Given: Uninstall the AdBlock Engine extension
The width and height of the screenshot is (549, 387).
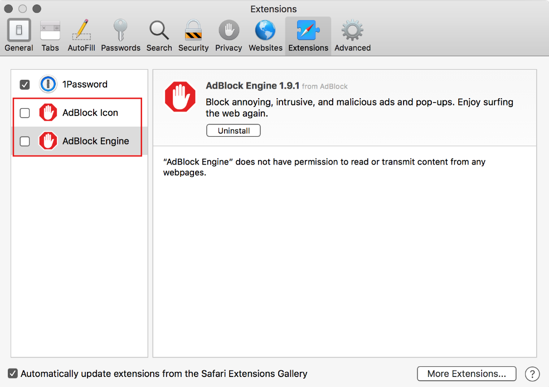Looking at the screenshot, I should 234,131.
